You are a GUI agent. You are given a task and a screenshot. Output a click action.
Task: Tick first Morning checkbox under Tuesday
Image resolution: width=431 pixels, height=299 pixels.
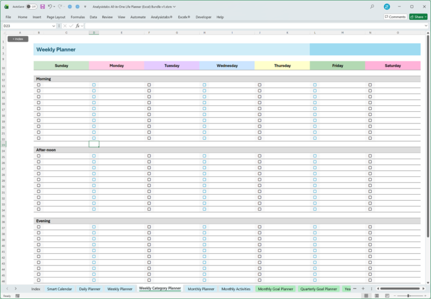point(149,85)
